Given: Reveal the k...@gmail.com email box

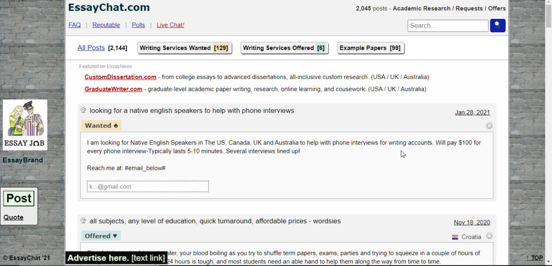Looking at the screenshot, I should click(x=148, y=186).
